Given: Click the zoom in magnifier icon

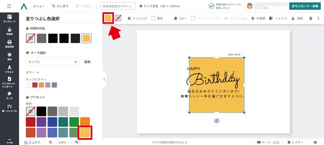Looking at the screenshot, I should coord(77,142).
